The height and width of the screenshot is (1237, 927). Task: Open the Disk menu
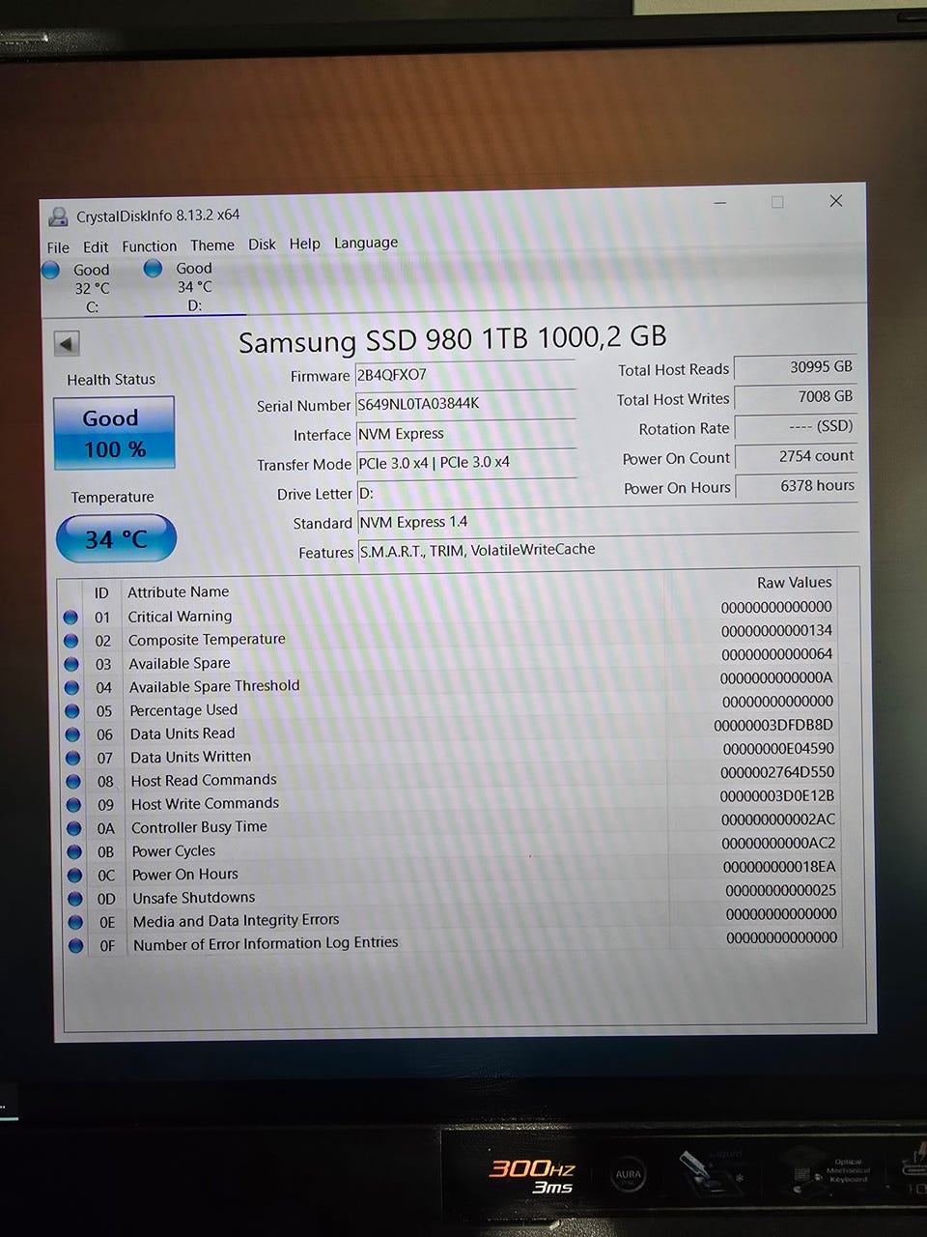coord(262,245)
